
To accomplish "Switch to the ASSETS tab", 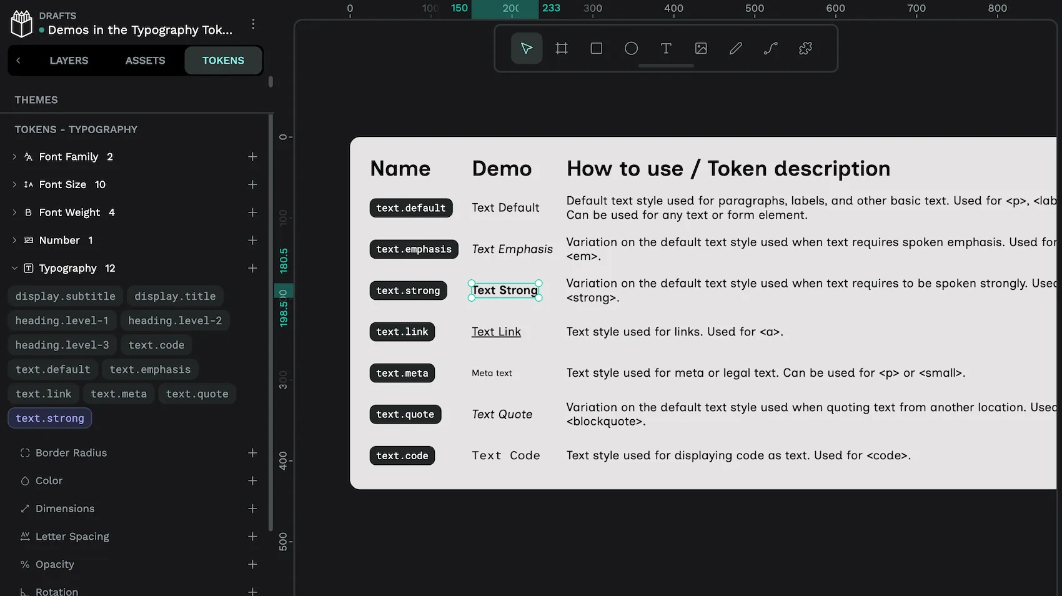I will 144,60.
